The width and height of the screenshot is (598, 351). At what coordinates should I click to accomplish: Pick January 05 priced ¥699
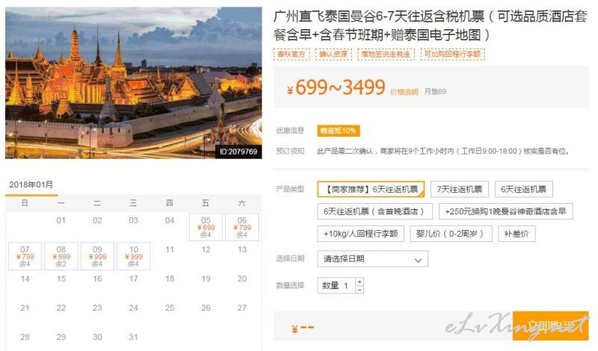coord(206,227)
